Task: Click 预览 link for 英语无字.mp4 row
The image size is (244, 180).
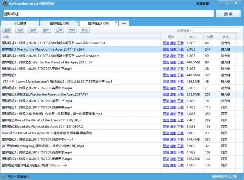Action: click(x=166, y=159)
